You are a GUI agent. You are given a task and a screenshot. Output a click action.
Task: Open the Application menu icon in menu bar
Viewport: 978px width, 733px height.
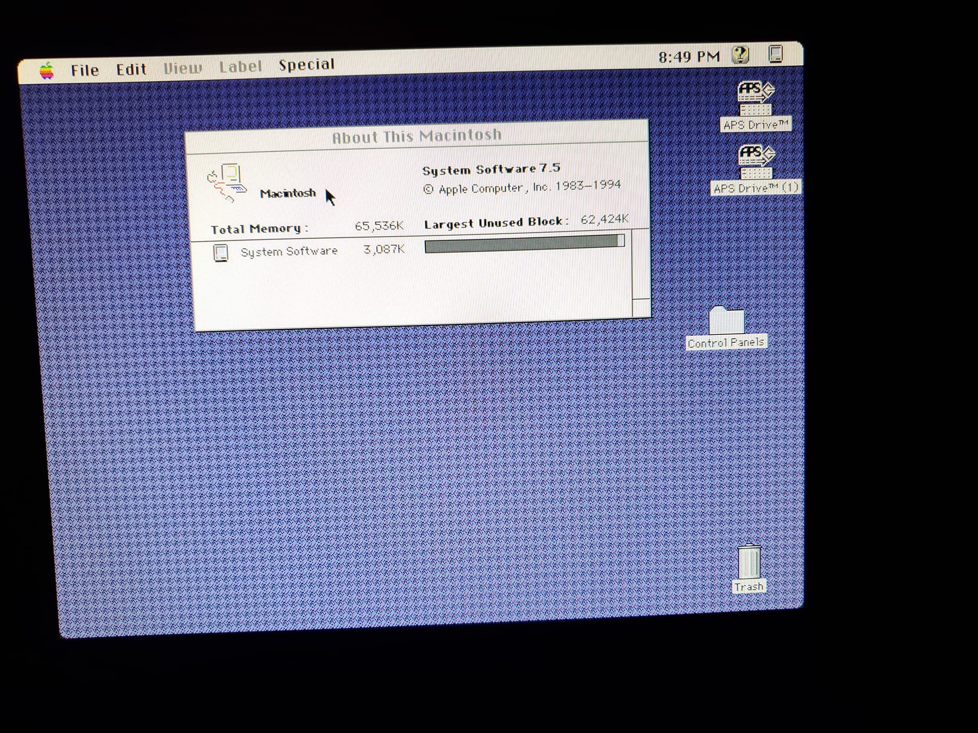coord(776,54)
